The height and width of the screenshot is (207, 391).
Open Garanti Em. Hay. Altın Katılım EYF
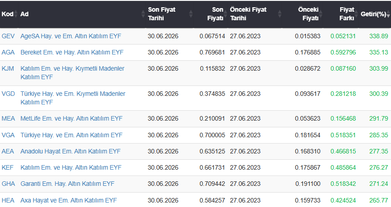[67, 184]
